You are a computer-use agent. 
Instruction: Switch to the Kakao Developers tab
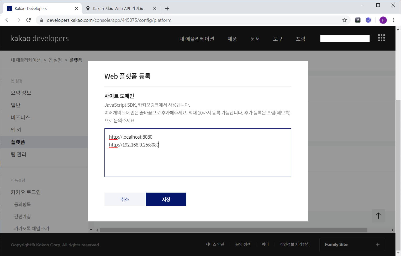(43, 9)
